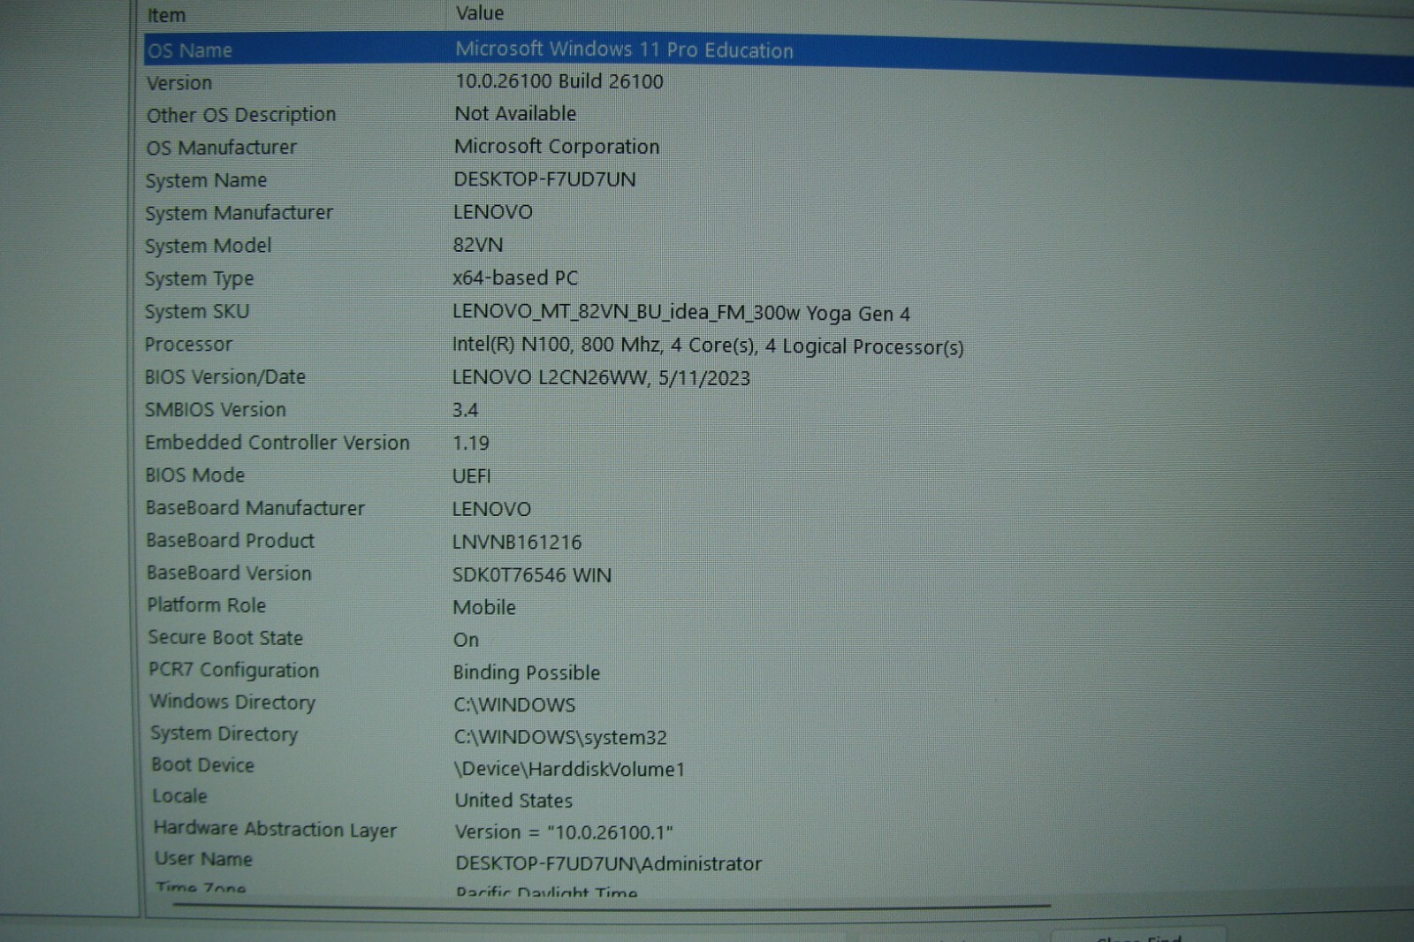Screen dimensions: 1414x942
Task: Select the UEFI value
Action: click(x=471, y=476)
